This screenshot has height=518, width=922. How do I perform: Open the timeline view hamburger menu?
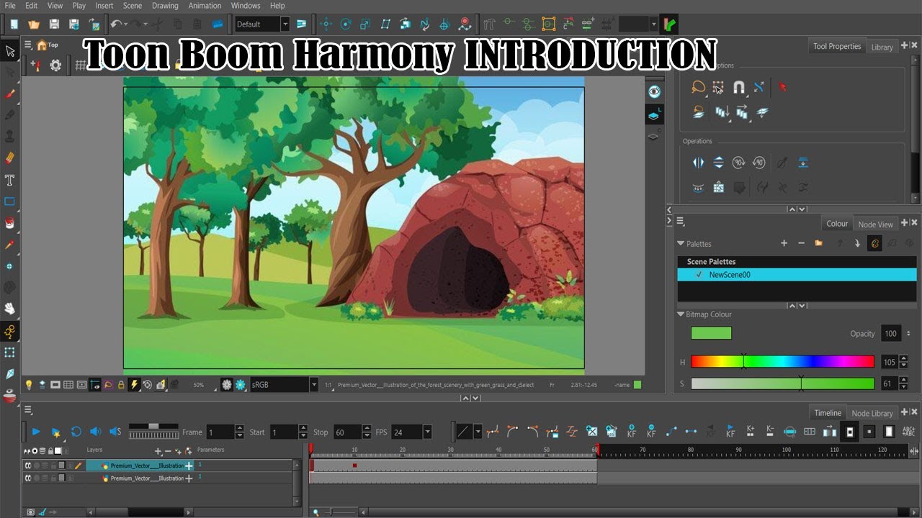click(29, 410)
